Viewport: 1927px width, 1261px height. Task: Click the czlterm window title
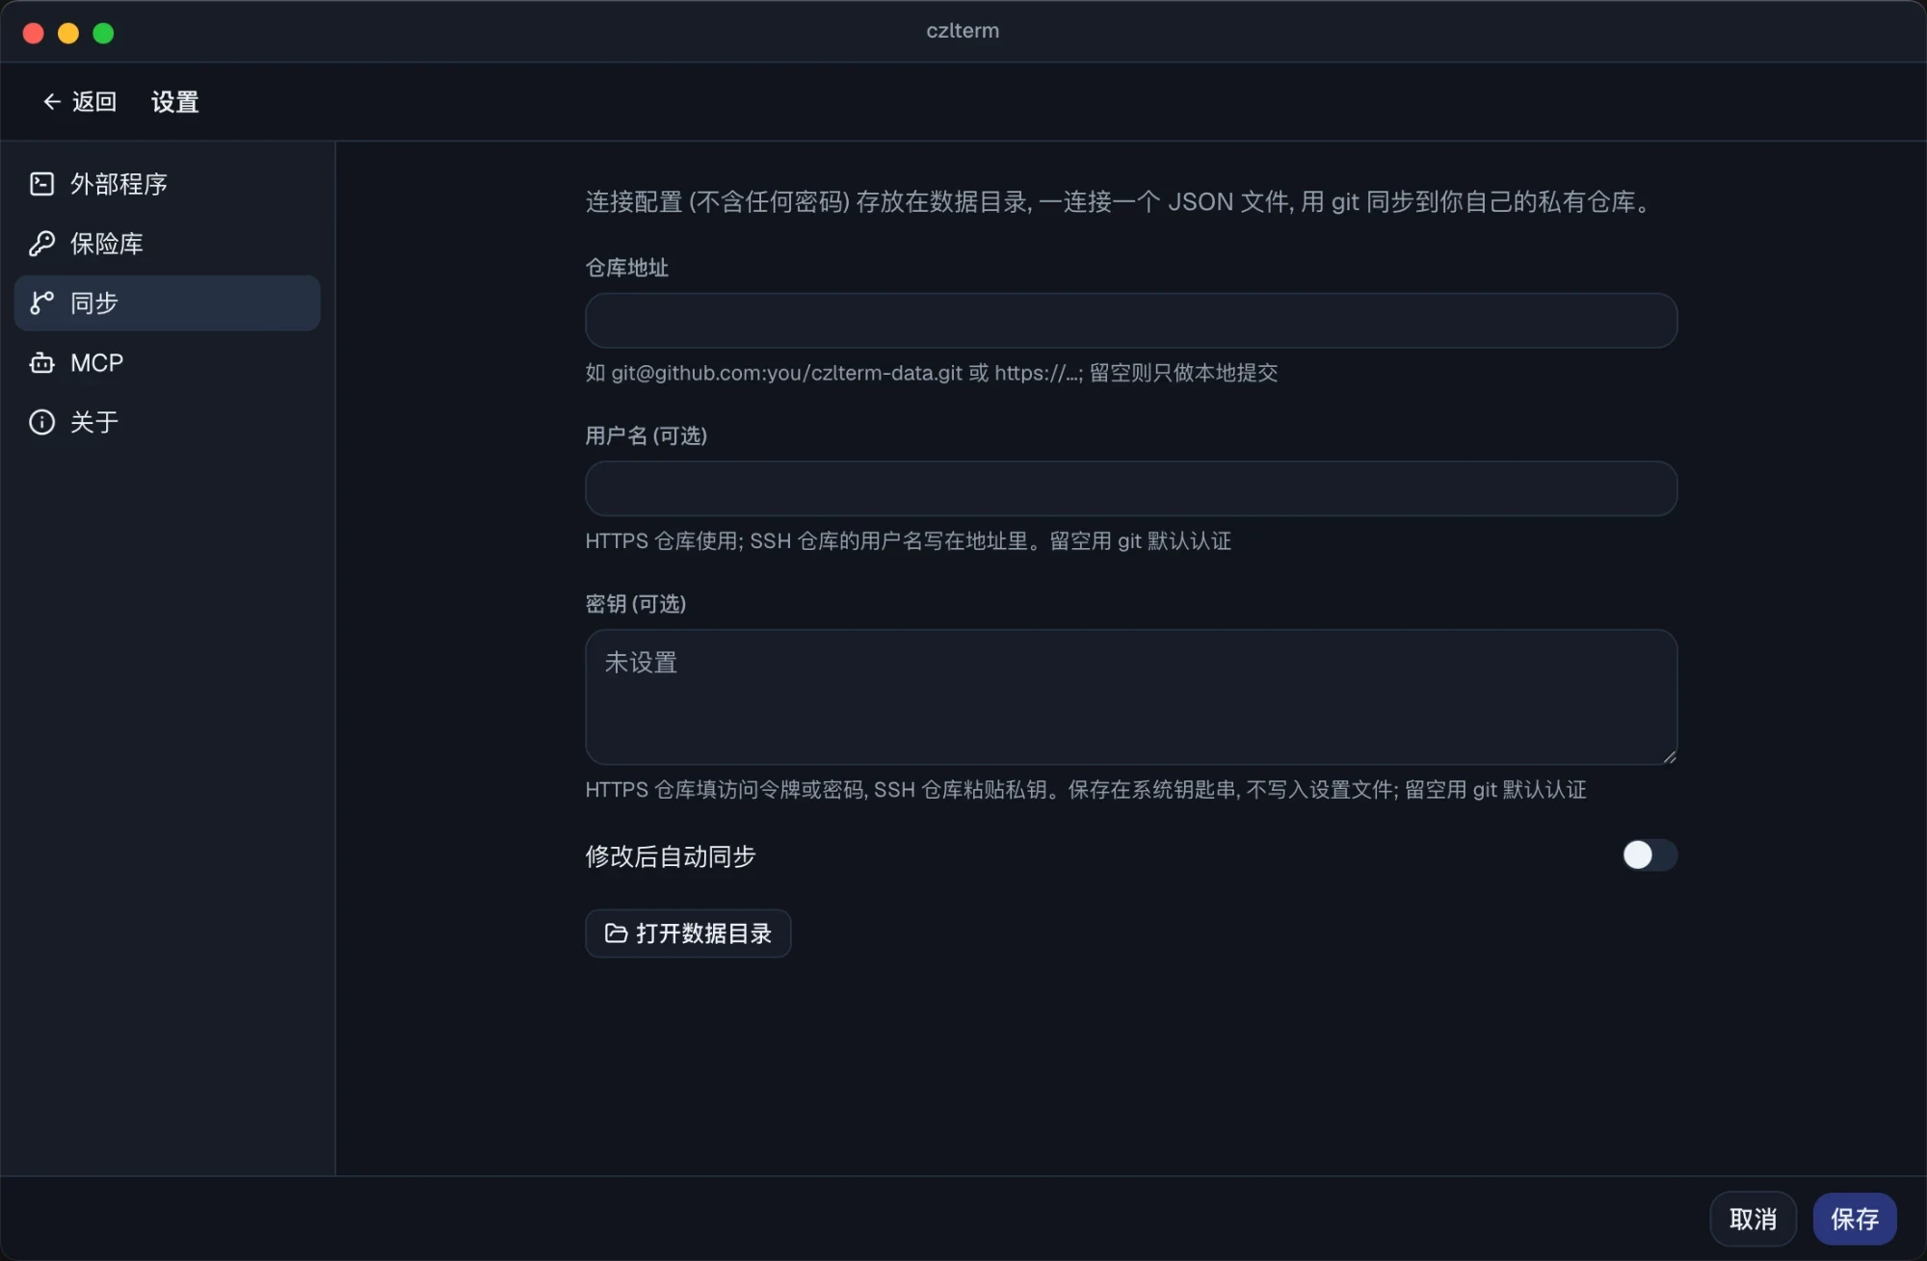(963, 31)
